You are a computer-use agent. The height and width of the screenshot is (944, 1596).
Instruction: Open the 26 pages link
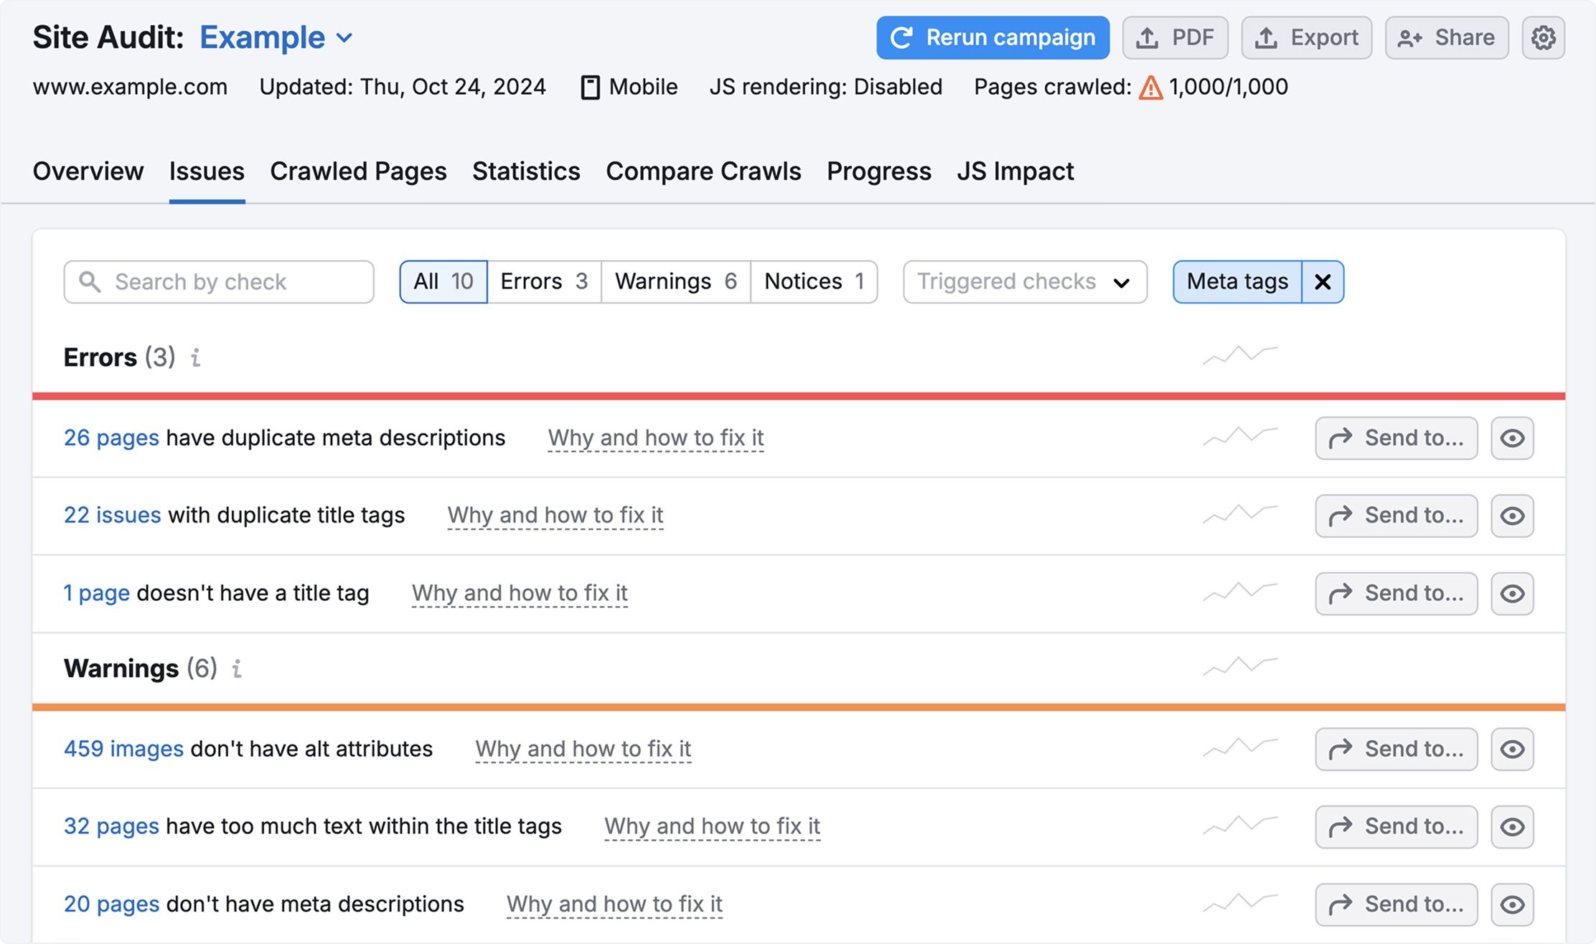(111, 438)
